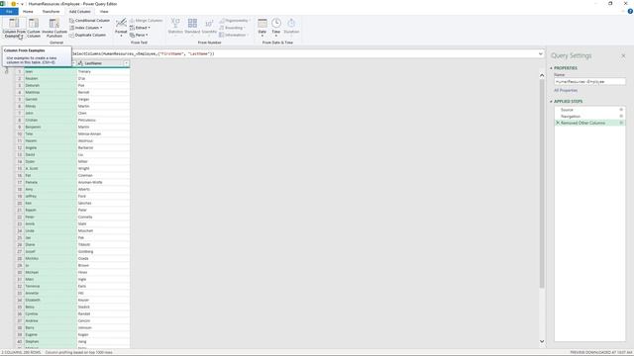Screen dimensions: 634x356
Task: Click the Statistics icon
Action: (x=175, y=23)
